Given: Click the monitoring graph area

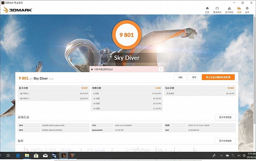Looking at the screenshot, I should pos(127,149).
